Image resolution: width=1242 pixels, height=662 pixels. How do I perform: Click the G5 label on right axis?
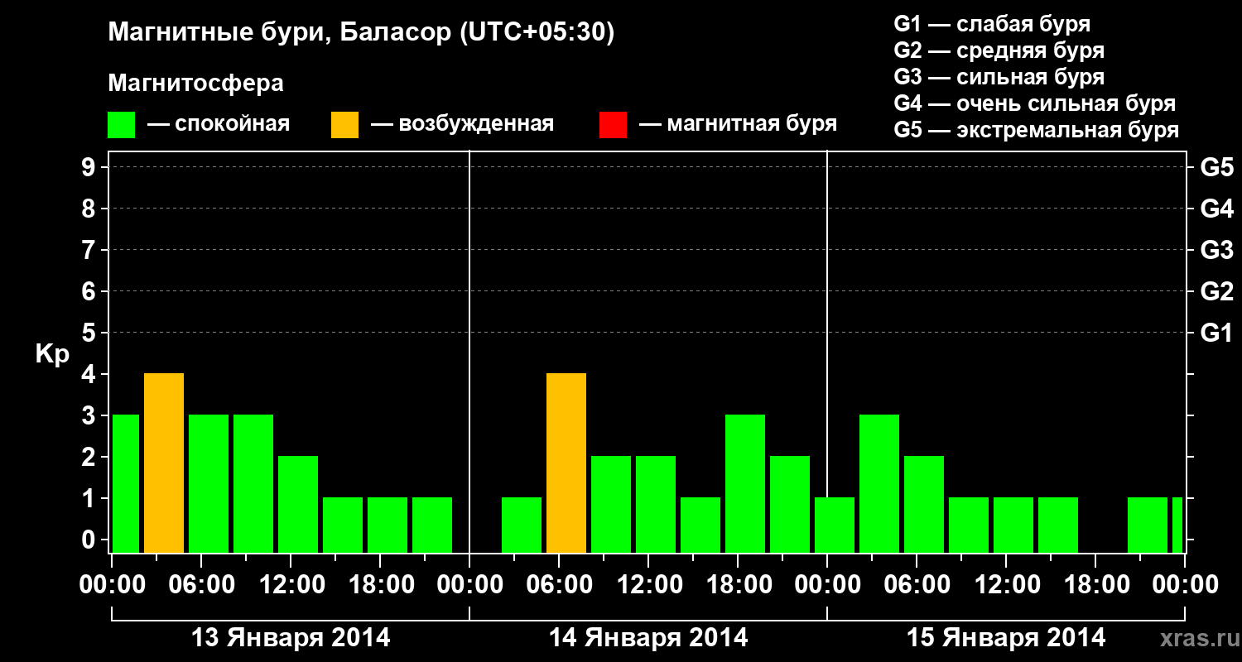[x=1216, y=167]
